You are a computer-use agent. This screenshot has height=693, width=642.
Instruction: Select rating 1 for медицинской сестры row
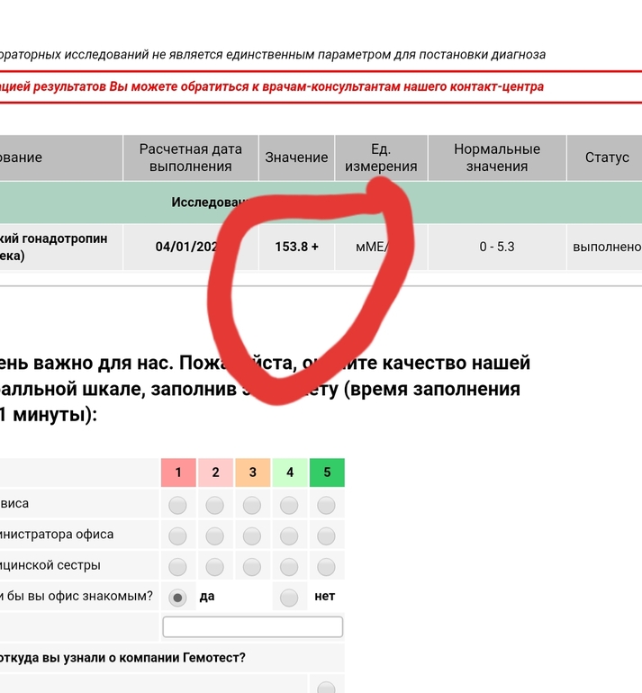[x=177, y=567]
